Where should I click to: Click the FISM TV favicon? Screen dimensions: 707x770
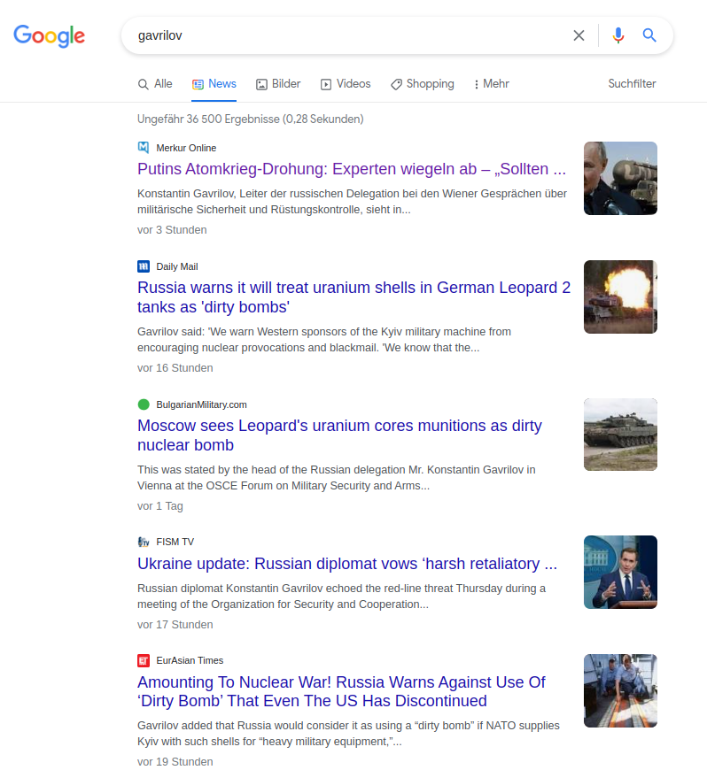point(144,542)
